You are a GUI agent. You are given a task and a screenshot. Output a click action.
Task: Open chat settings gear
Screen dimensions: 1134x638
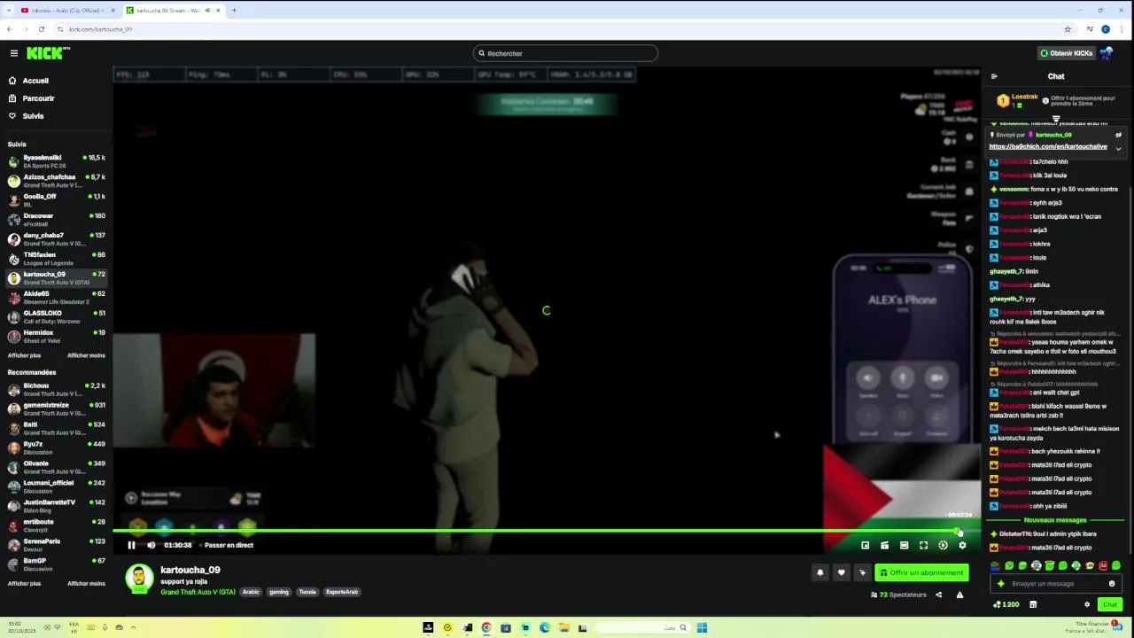coord(1087,604)
